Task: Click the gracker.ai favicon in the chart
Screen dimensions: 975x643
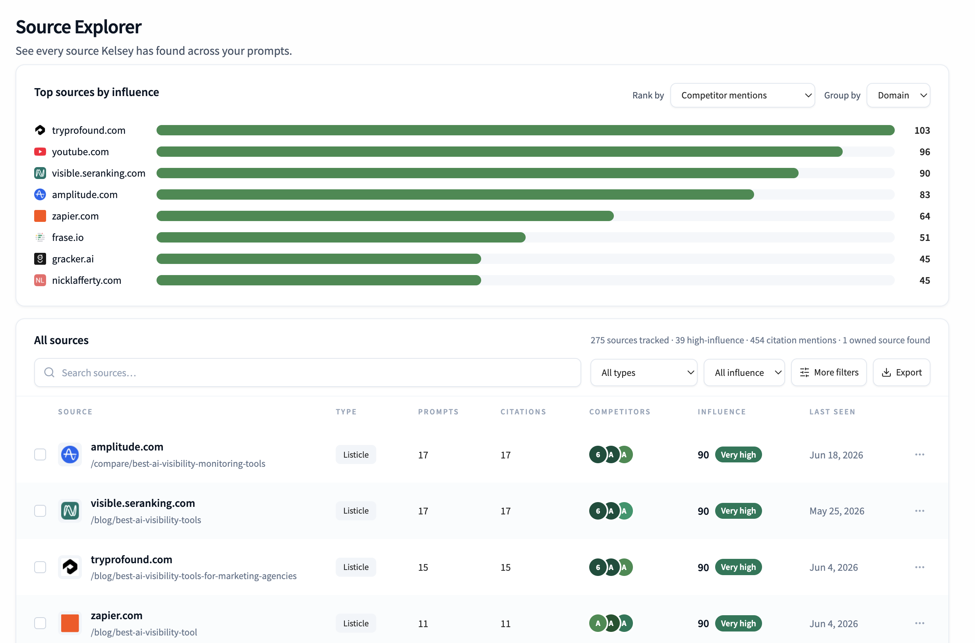Action: click(40, 259)
